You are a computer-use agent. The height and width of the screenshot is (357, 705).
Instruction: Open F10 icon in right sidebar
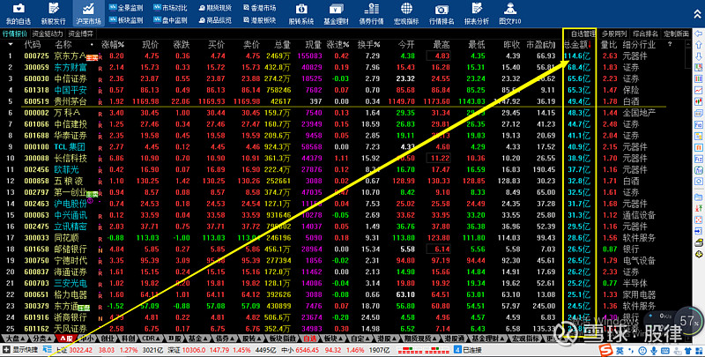[698, 123]
